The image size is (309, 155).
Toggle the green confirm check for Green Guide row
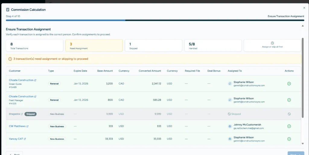click(289, 84)
